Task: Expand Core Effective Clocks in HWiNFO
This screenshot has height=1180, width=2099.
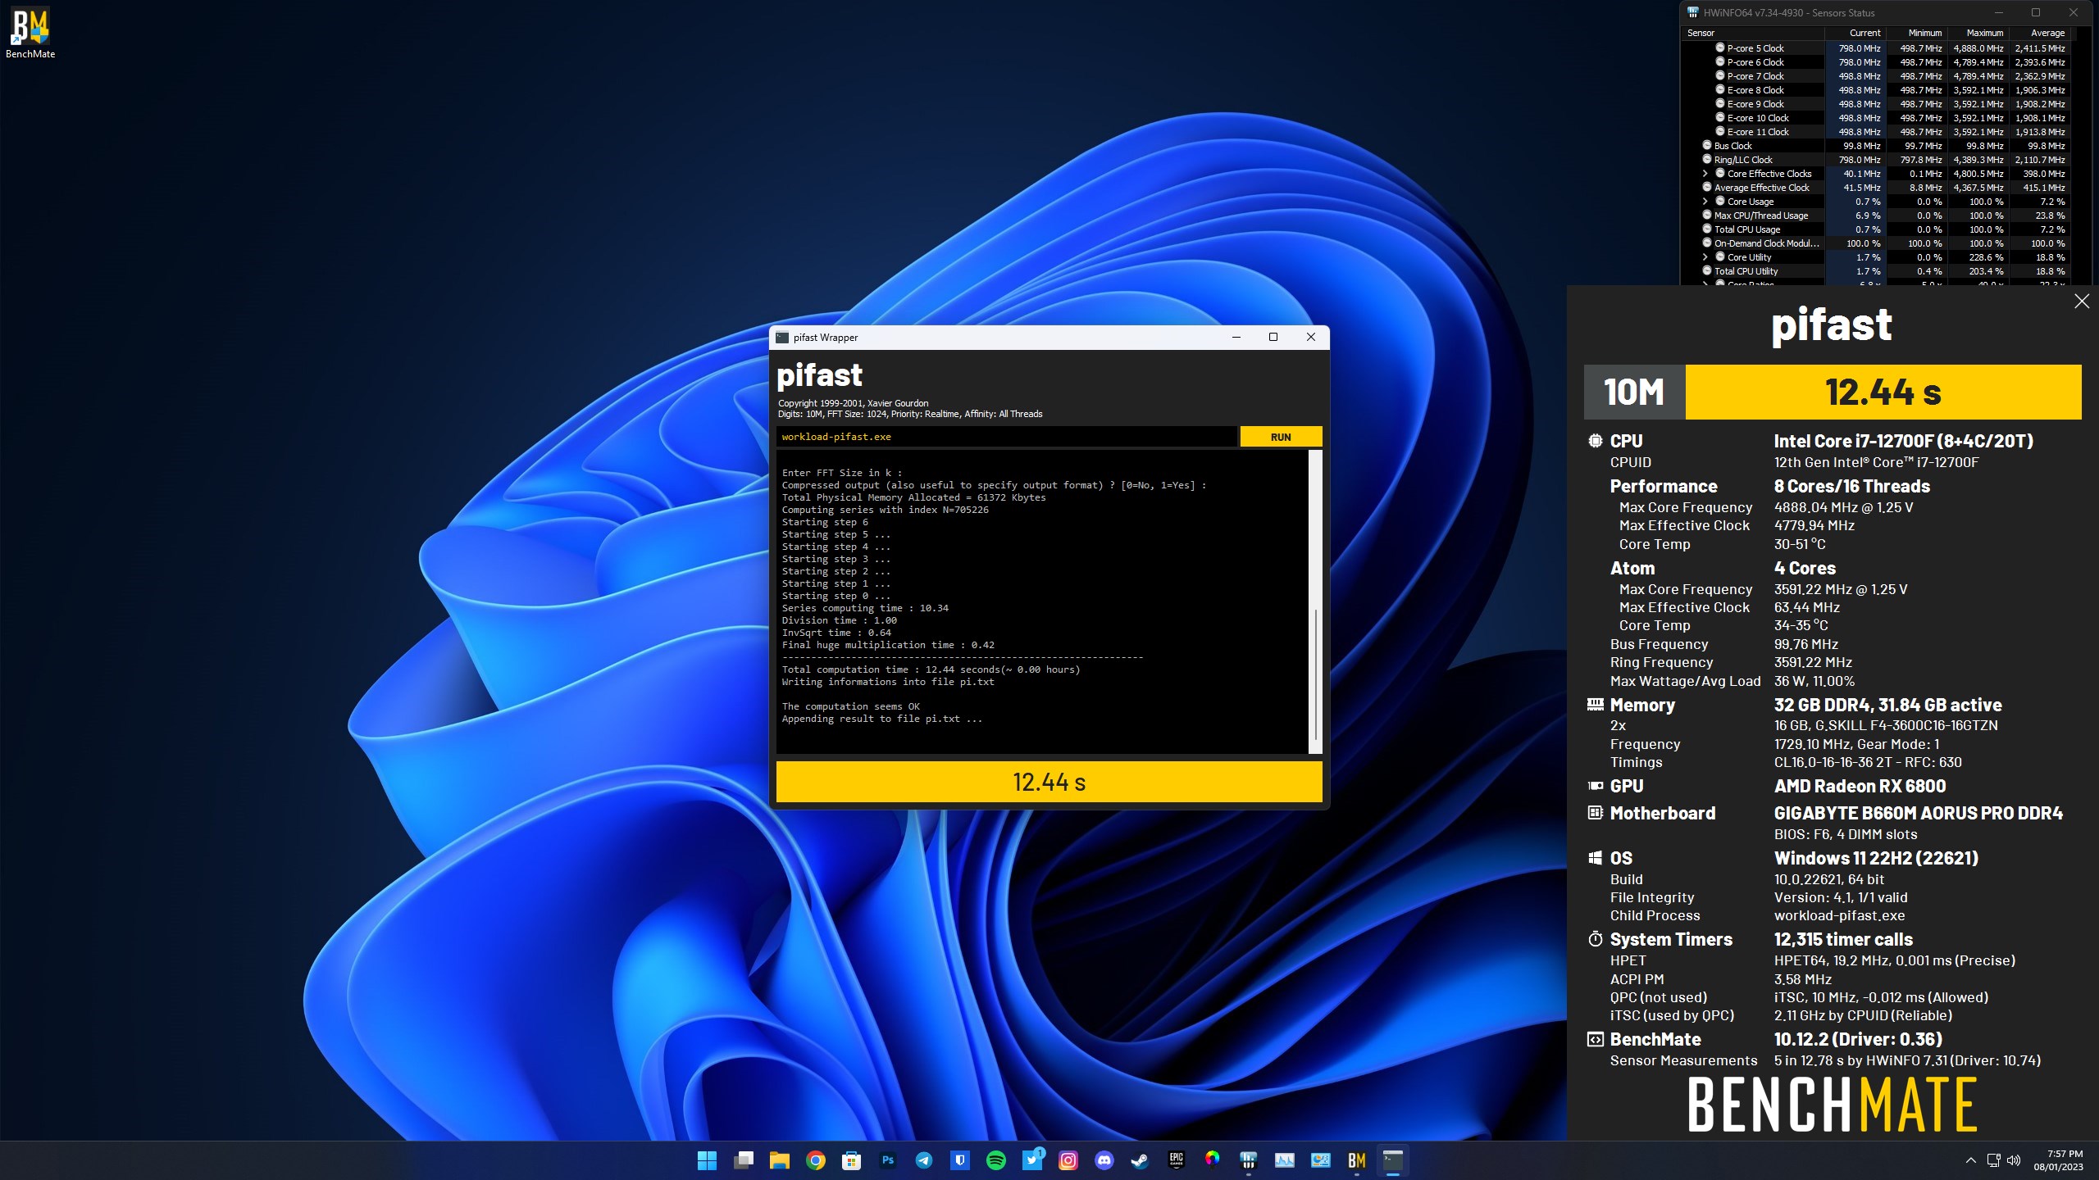Action: (1705, 174)
